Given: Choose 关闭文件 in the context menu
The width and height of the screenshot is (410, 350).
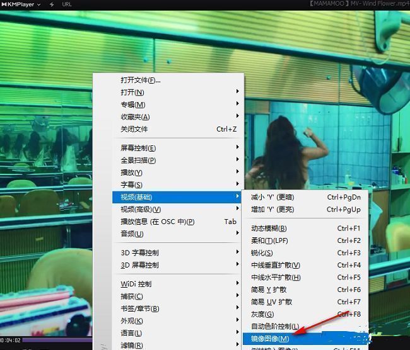Looking at the screenshot, I should pos(177,129).
